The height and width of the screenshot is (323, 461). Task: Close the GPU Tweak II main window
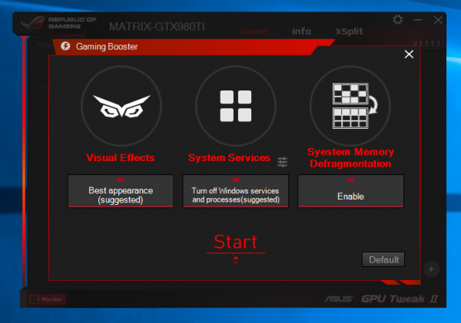[x=438, y=20]
